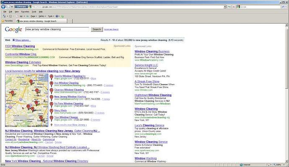The width and height of the screenshot is (289, 167).
Task: Click map pin G beside Your Window Cleaner
Action: [x=52, y=118]
